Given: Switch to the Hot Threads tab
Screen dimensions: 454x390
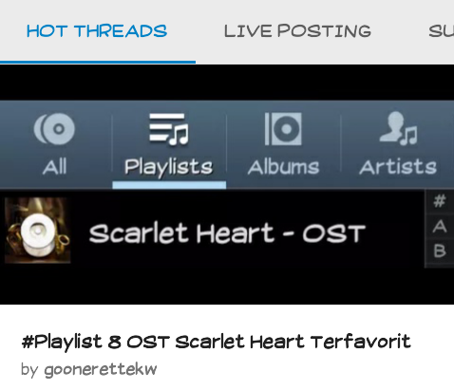Looking at the screenshot, I should (97, 31).
